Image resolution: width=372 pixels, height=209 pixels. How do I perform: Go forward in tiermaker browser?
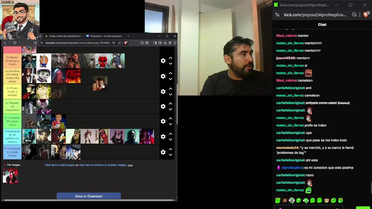click(x=10, y=43)
